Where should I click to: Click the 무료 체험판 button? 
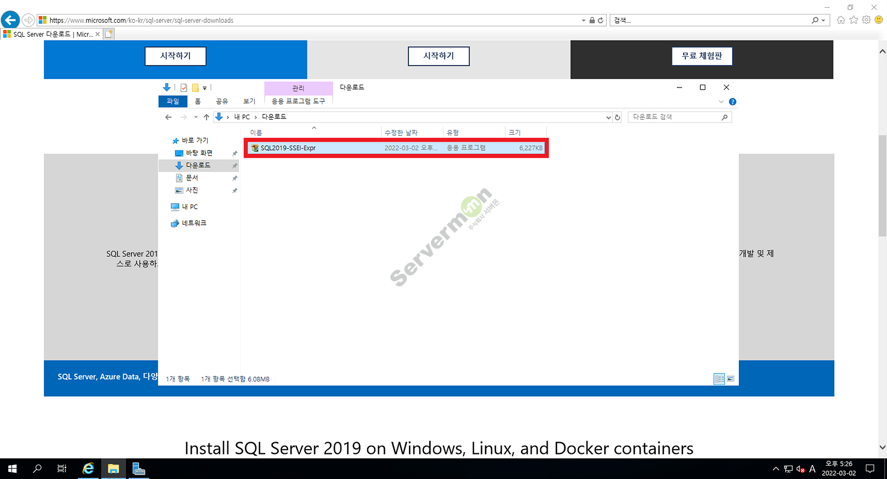[702, 56]
